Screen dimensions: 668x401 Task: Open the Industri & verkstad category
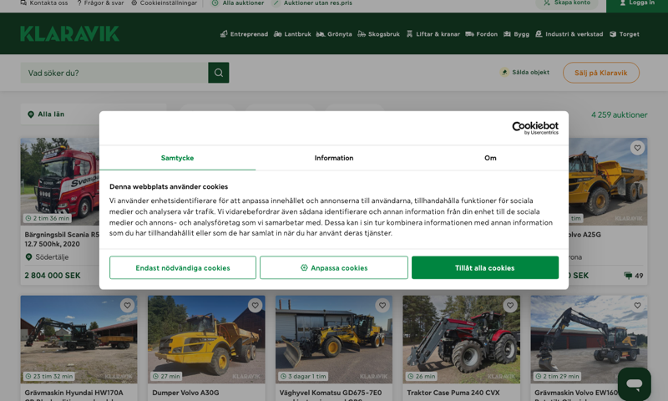coord(569,34)
